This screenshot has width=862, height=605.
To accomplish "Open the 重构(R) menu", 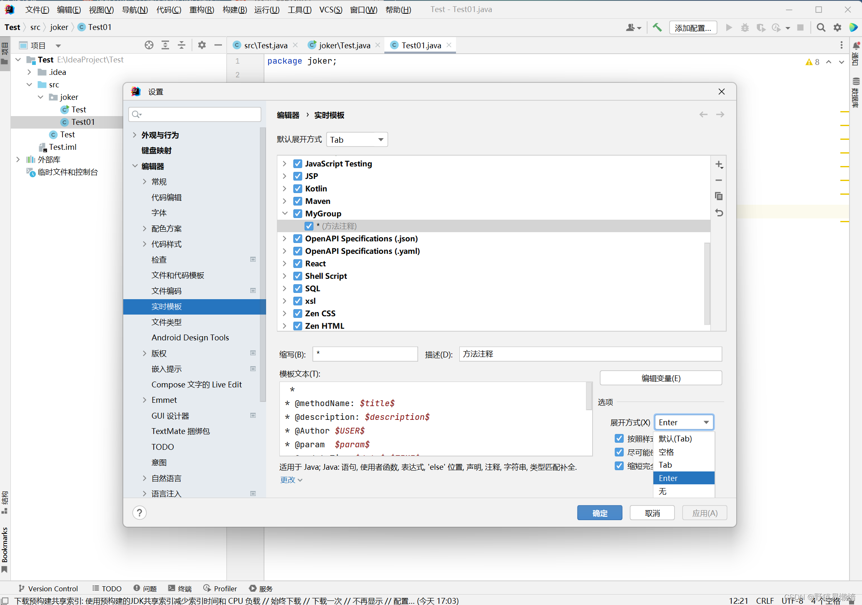I will 202,9.
